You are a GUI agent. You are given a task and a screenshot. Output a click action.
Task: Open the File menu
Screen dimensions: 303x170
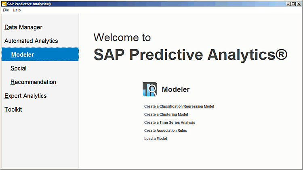(x=6, y=10)
